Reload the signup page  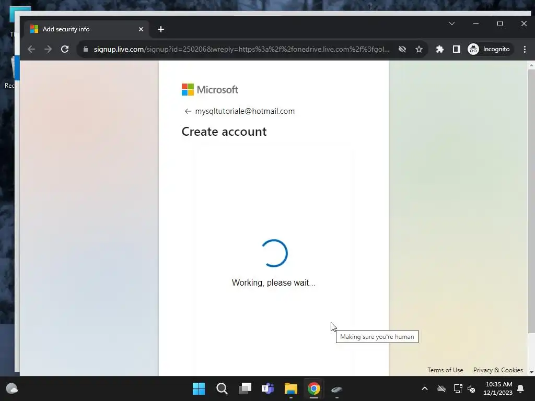65,49
